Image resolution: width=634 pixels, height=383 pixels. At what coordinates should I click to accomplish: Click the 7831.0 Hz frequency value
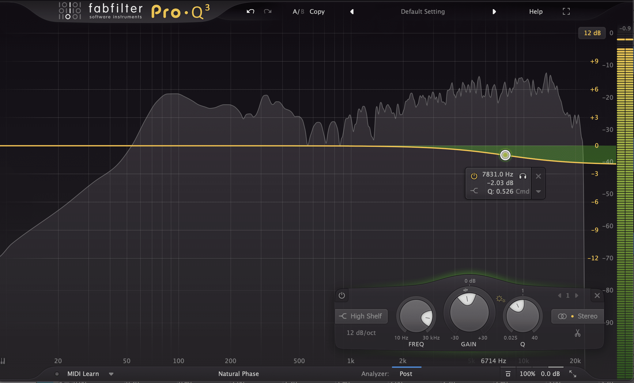[x=497, y=174]
